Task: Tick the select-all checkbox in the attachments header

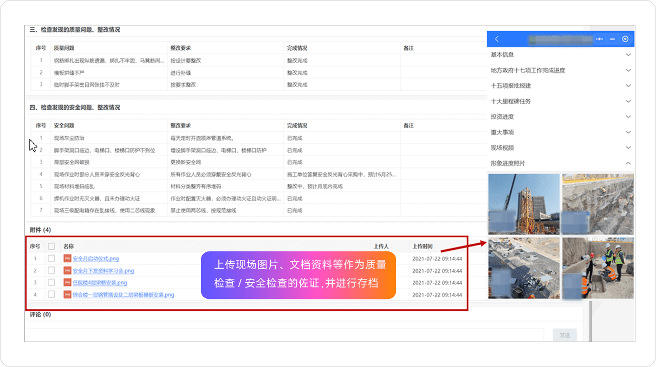Action: (51, 246)
